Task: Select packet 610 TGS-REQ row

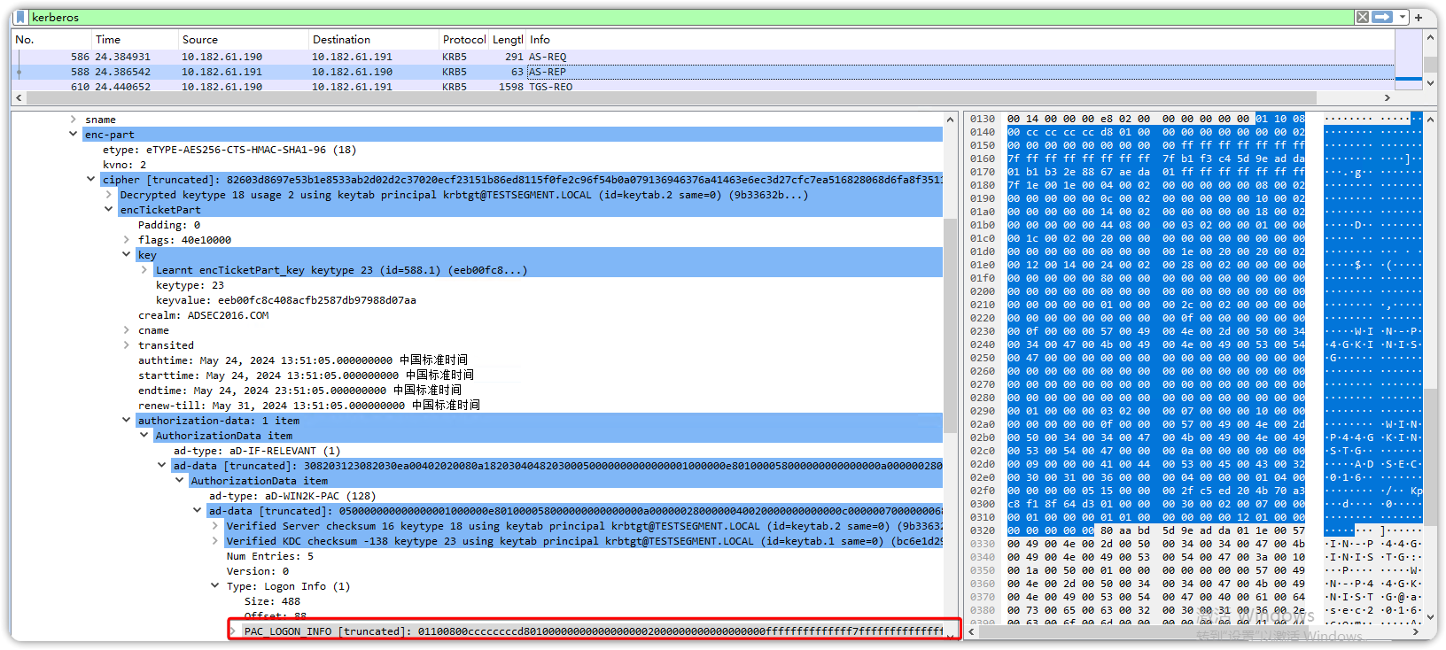Action: coord(354,87)
